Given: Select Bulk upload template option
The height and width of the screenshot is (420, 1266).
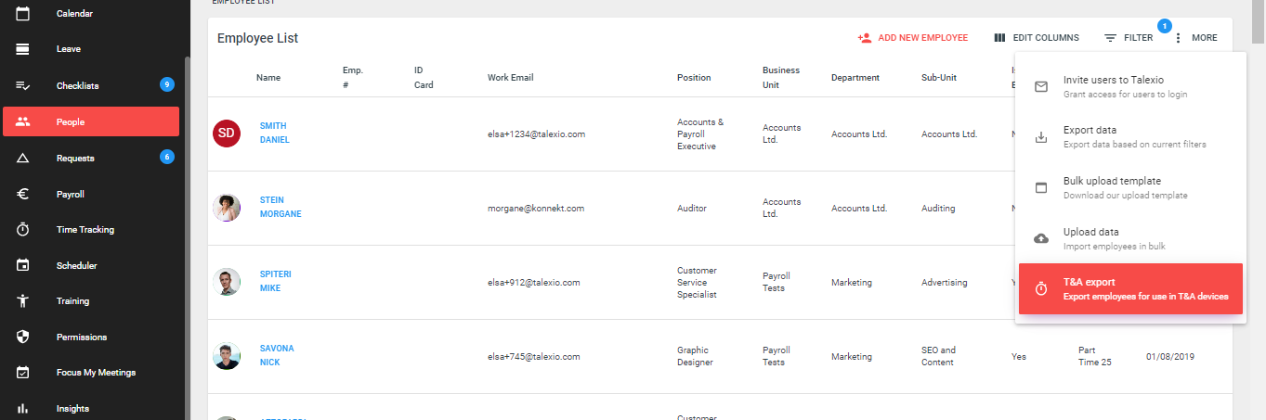Looking at the screenshot, I should (x=1129, y=187).
